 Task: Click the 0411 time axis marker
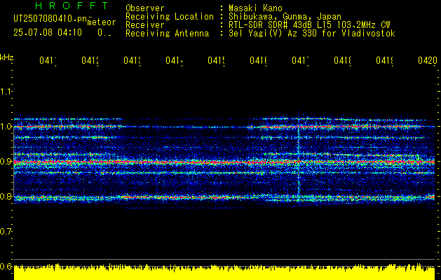tap(48, 60)
